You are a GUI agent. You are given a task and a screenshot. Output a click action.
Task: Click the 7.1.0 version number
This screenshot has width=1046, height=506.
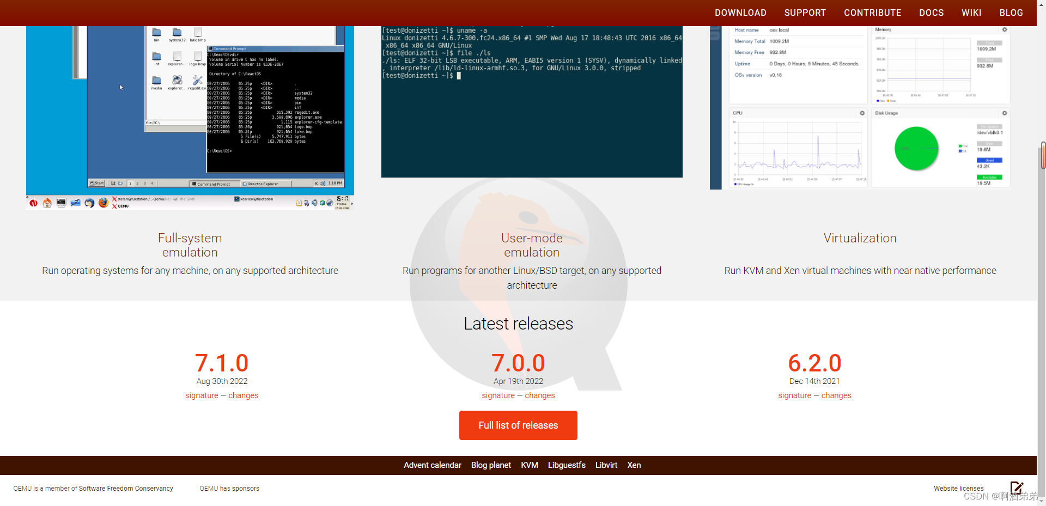point(222,363)
